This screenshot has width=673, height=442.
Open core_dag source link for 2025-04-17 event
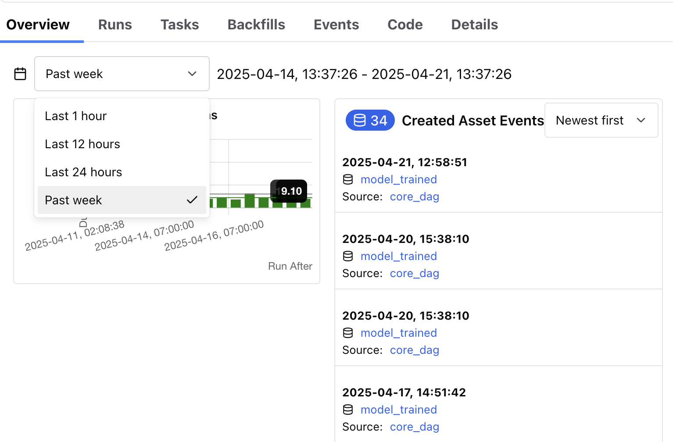415,427
